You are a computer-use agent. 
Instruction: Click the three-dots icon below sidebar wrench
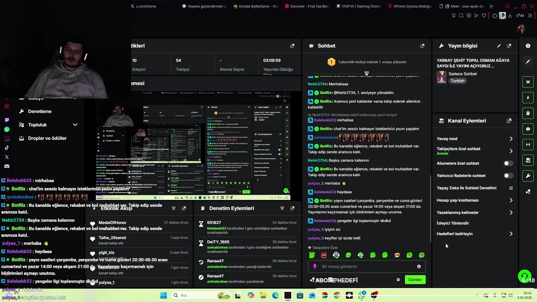point(528,192)
